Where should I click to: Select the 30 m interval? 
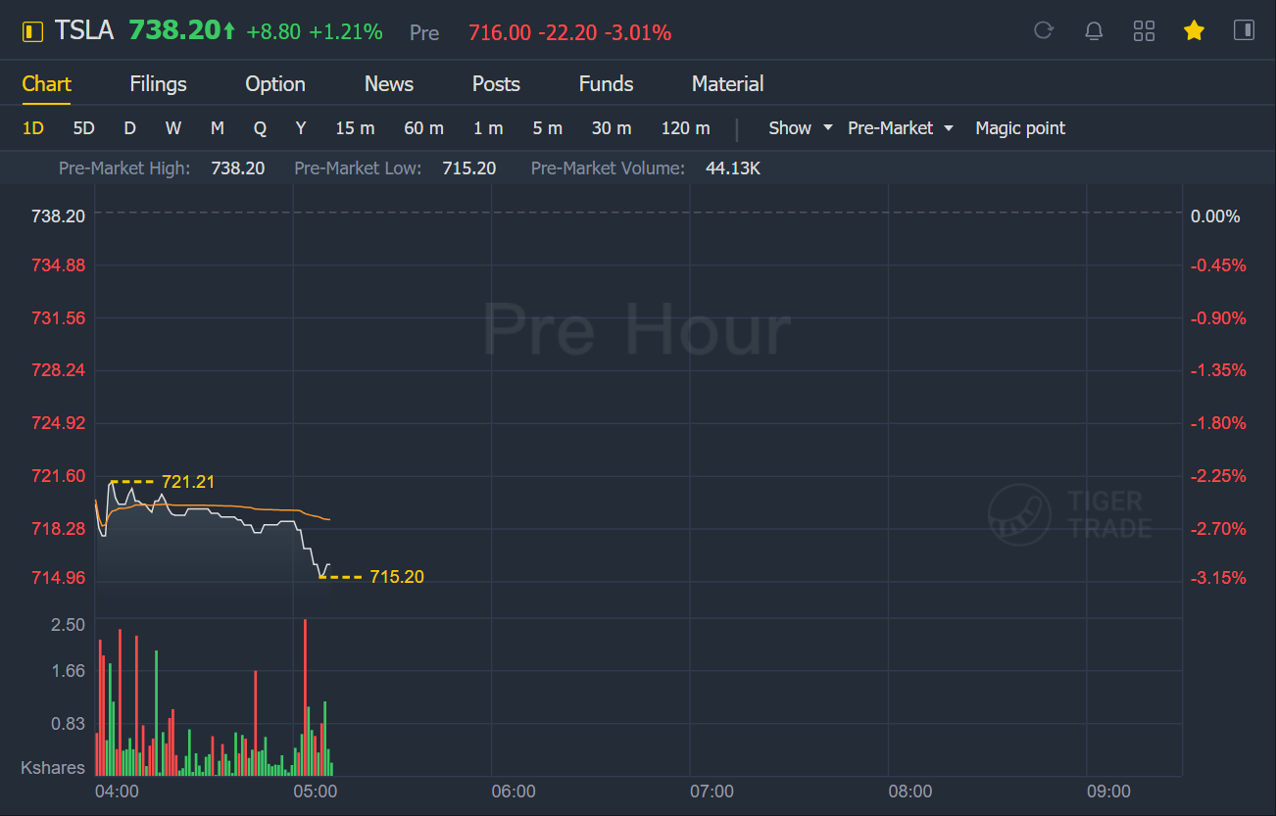(x=612, y=128)
